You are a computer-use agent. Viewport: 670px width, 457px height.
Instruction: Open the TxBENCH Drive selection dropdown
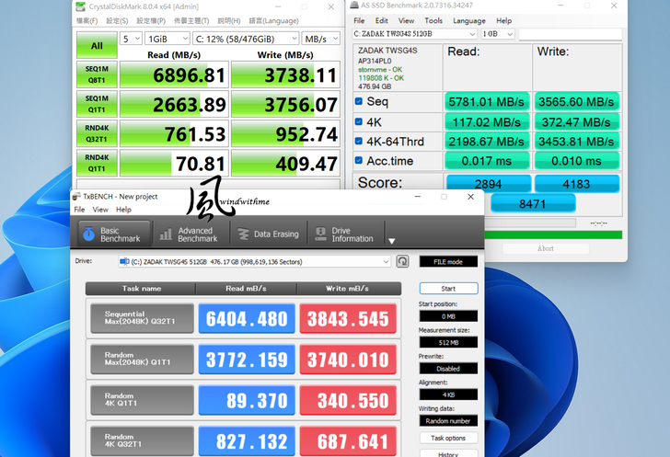click(255, 262)
